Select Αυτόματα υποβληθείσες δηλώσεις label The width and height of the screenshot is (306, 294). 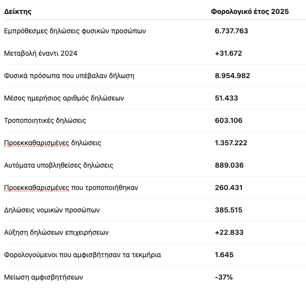[59, 166]
